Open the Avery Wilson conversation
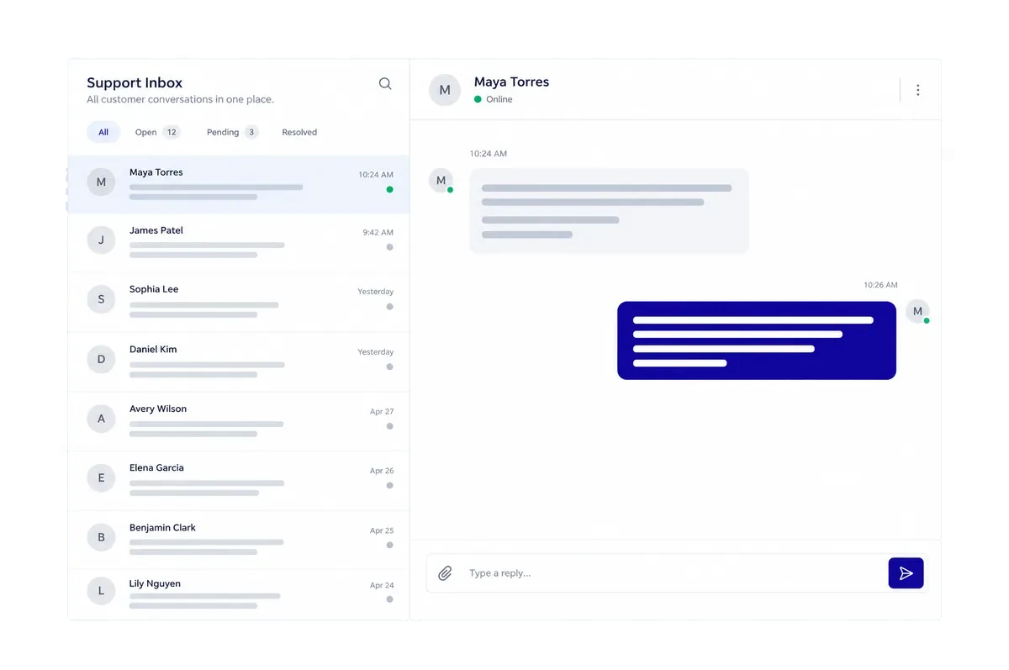 pos(239,421)
